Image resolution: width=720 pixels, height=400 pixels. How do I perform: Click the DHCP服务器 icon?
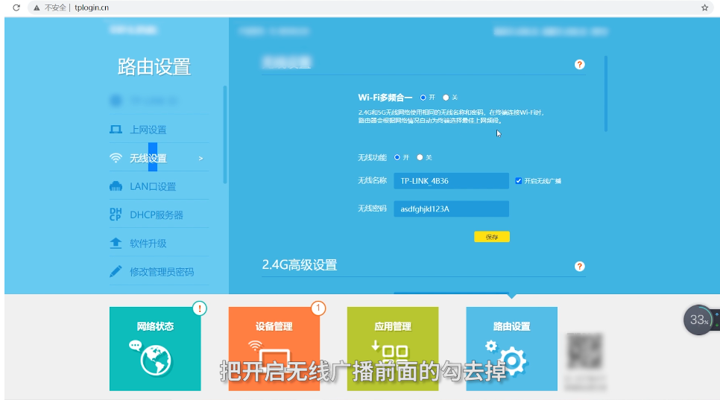(116, 215)
